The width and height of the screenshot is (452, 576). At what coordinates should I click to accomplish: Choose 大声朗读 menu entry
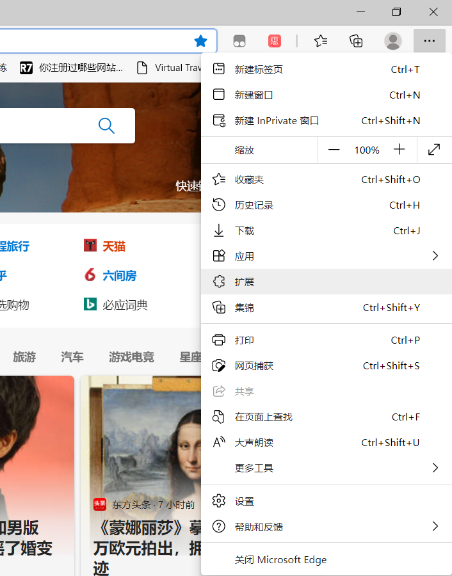pyautogui.click(x=327, y=443)
